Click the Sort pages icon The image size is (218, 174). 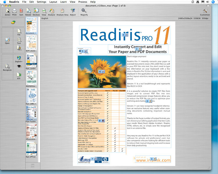[x=21, y=11]
